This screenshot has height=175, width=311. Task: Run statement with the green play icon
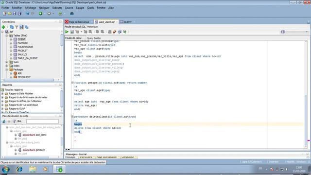pyautogui.click(x=67, y=32)
